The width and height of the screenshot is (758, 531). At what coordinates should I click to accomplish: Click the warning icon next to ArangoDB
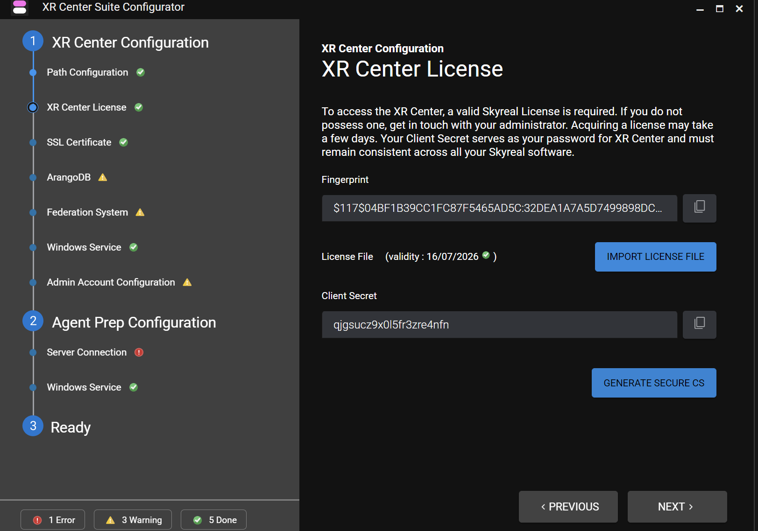103,177
